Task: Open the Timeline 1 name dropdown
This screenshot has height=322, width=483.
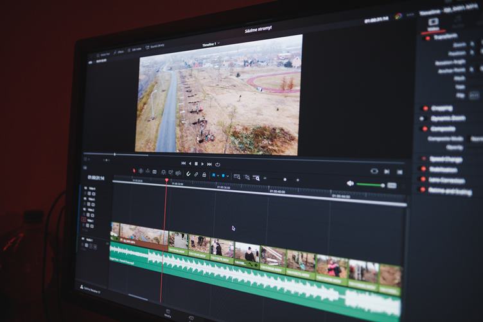Action: (211, 44)
